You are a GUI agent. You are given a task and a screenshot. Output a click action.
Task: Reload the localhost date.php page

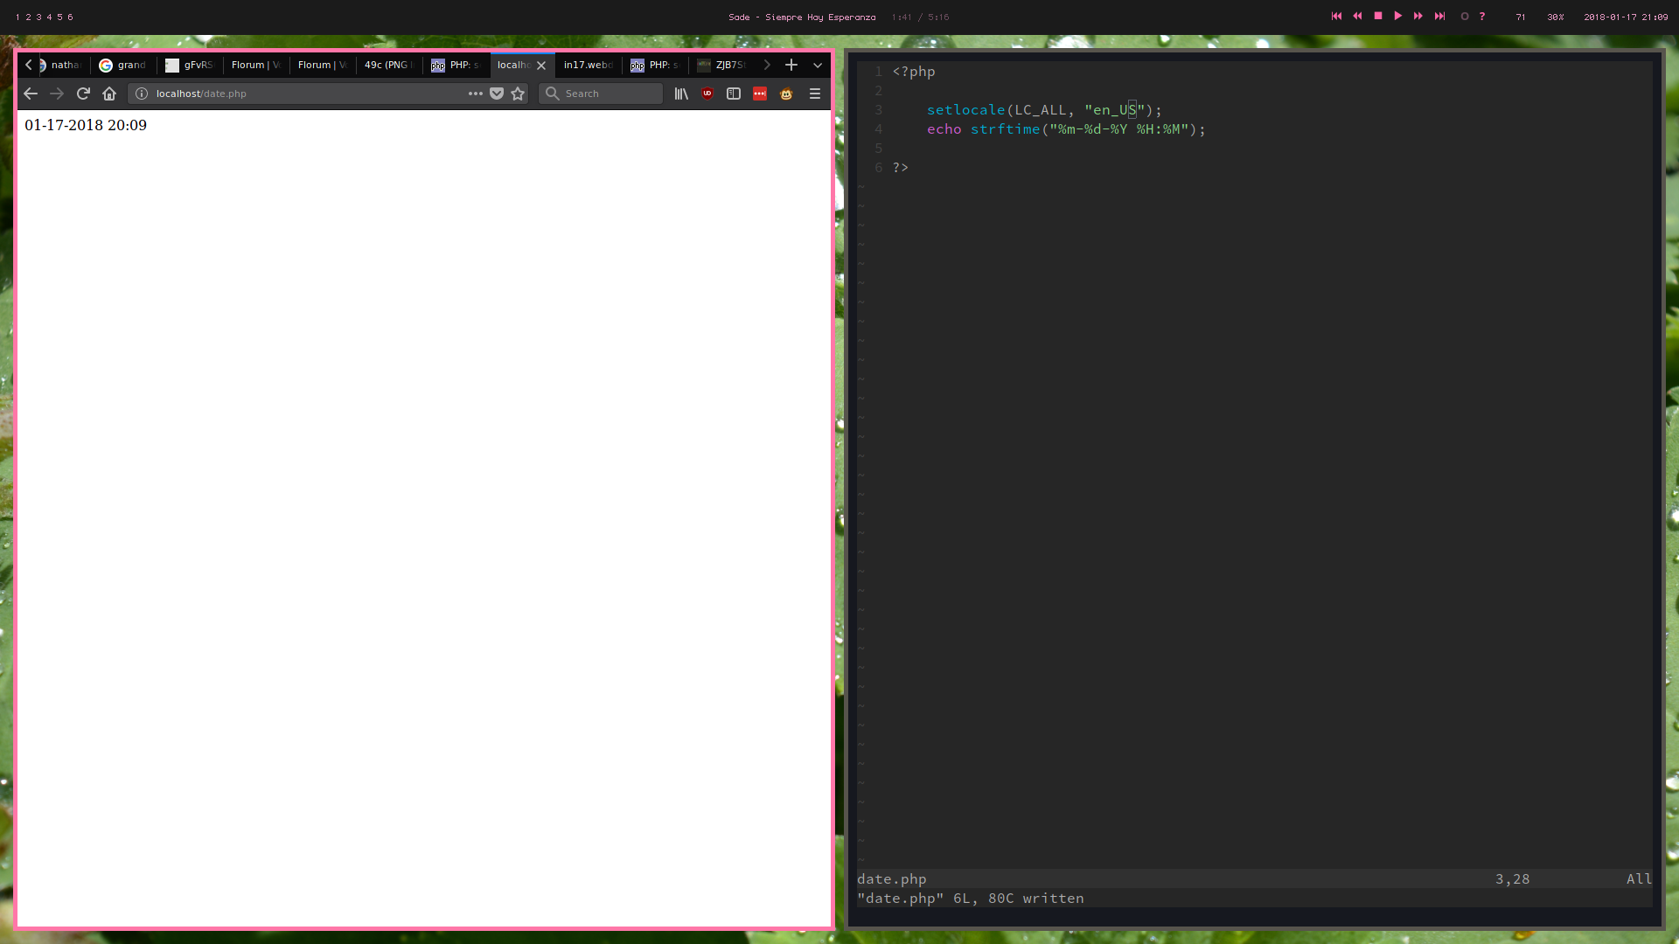coord(83,94)
